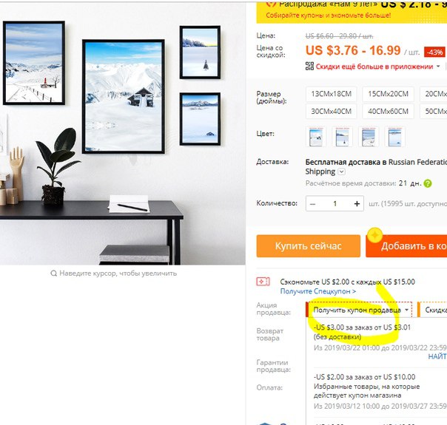Expand the Shipping method dropdown arrow

click(341, 171)
